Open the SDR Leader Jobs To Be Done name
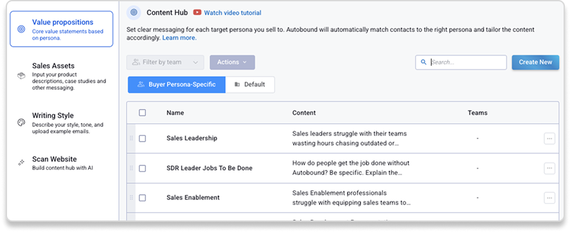The image size is (570, 232). point(209,168)
